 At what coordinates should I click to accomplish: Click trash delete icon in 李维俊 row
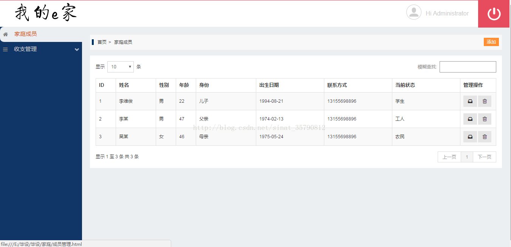tap(485, 101)
